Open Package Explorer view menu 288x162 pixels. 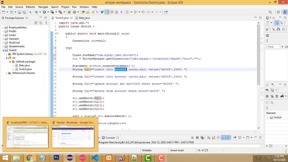(x=46, y=23)
